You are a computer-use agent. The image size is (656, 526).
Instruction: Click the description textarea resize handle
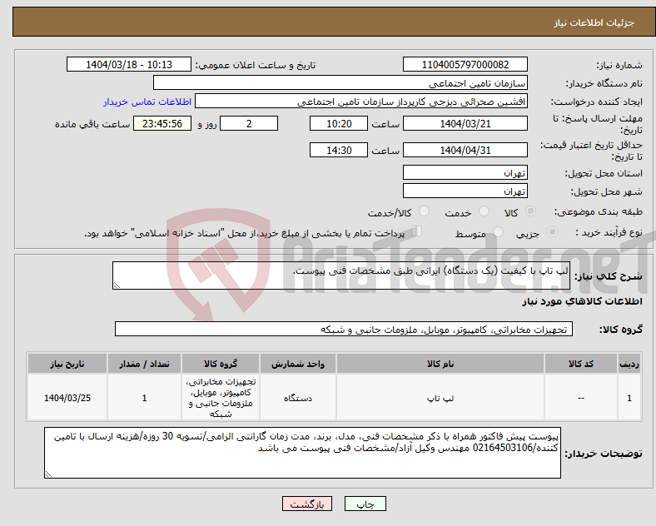[x=117, y=285]
